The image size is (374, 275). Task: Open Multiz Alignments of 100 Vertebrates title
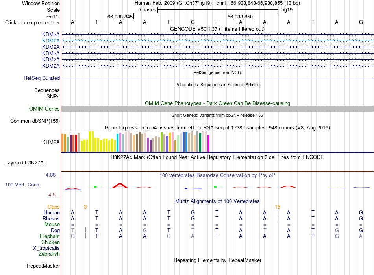click(x=217, y=201)
